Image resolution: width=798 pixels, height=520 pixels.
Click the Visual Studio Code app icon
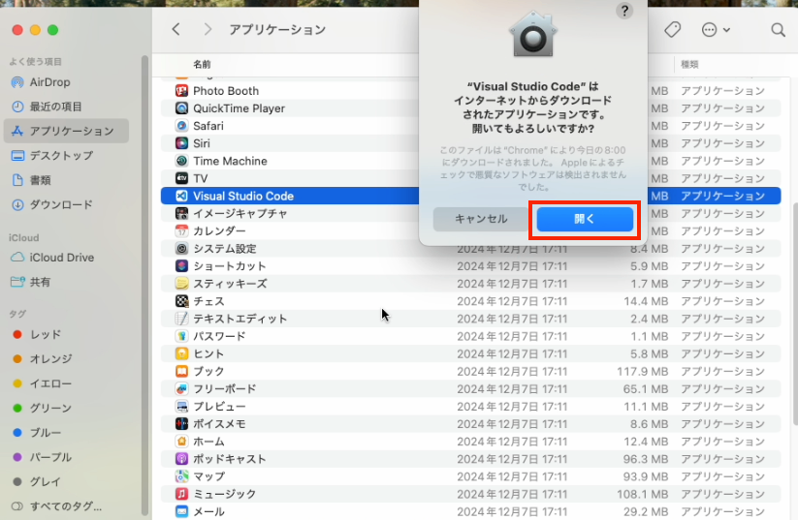click(181, 197)
